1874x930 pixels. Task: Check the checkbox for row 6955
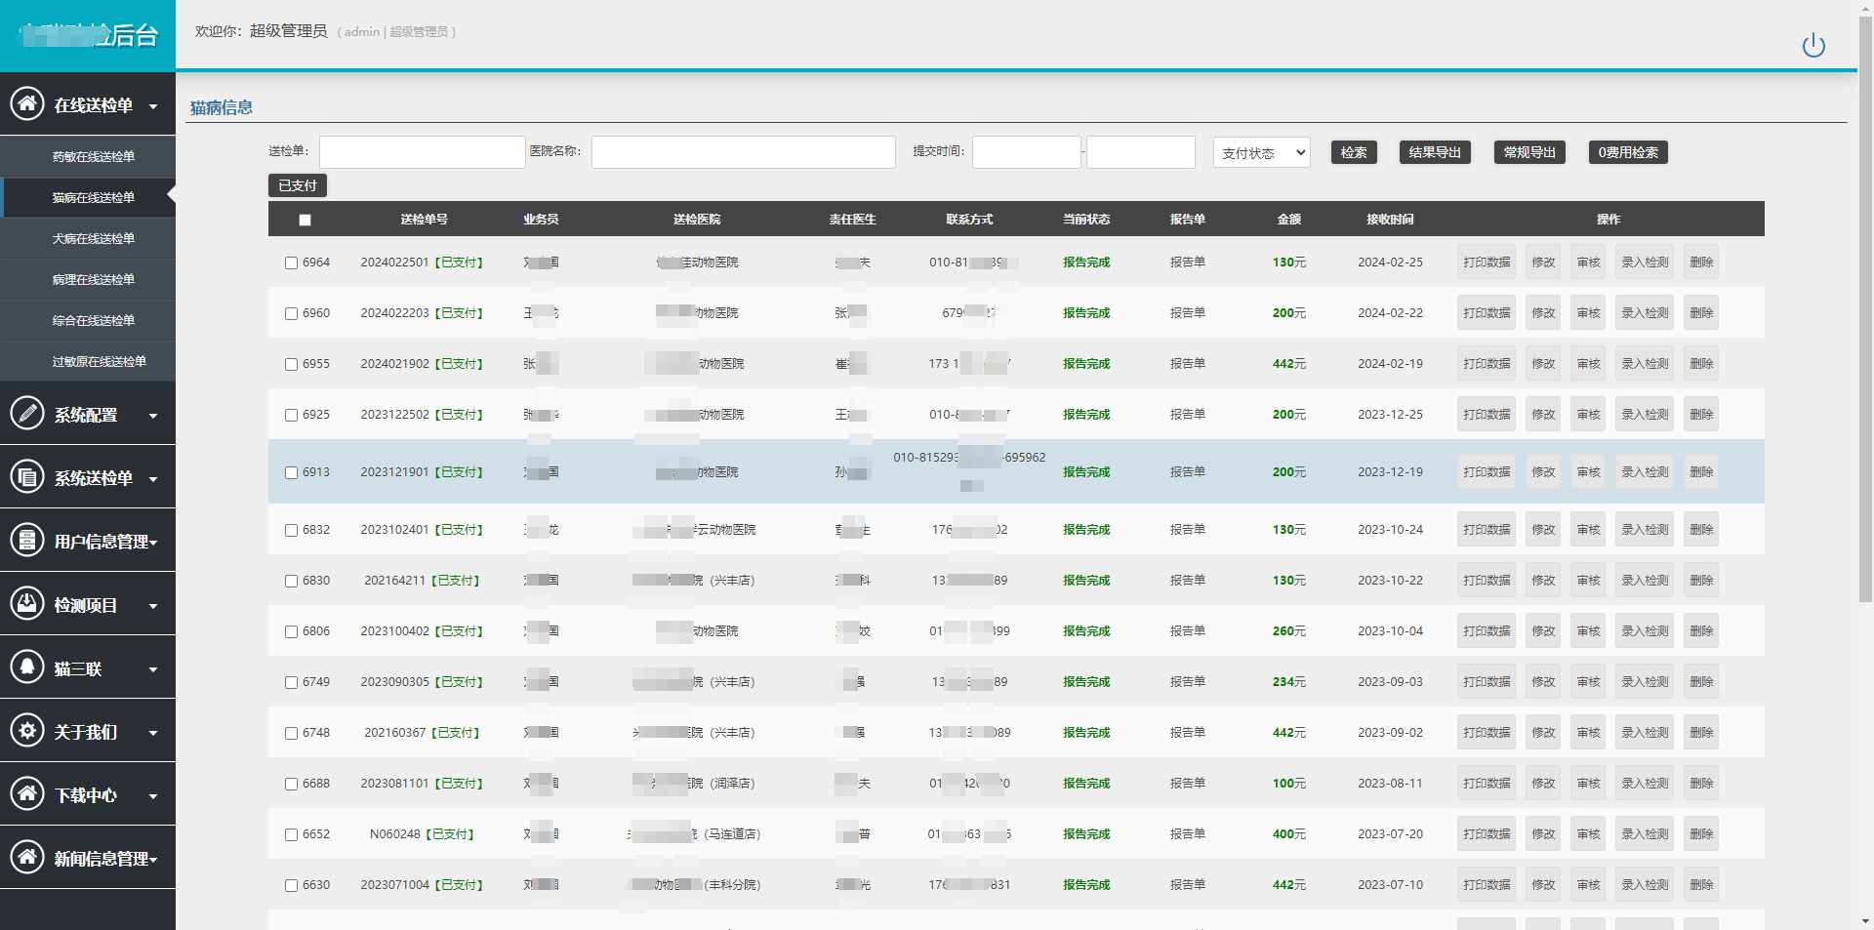pos(291,365)
